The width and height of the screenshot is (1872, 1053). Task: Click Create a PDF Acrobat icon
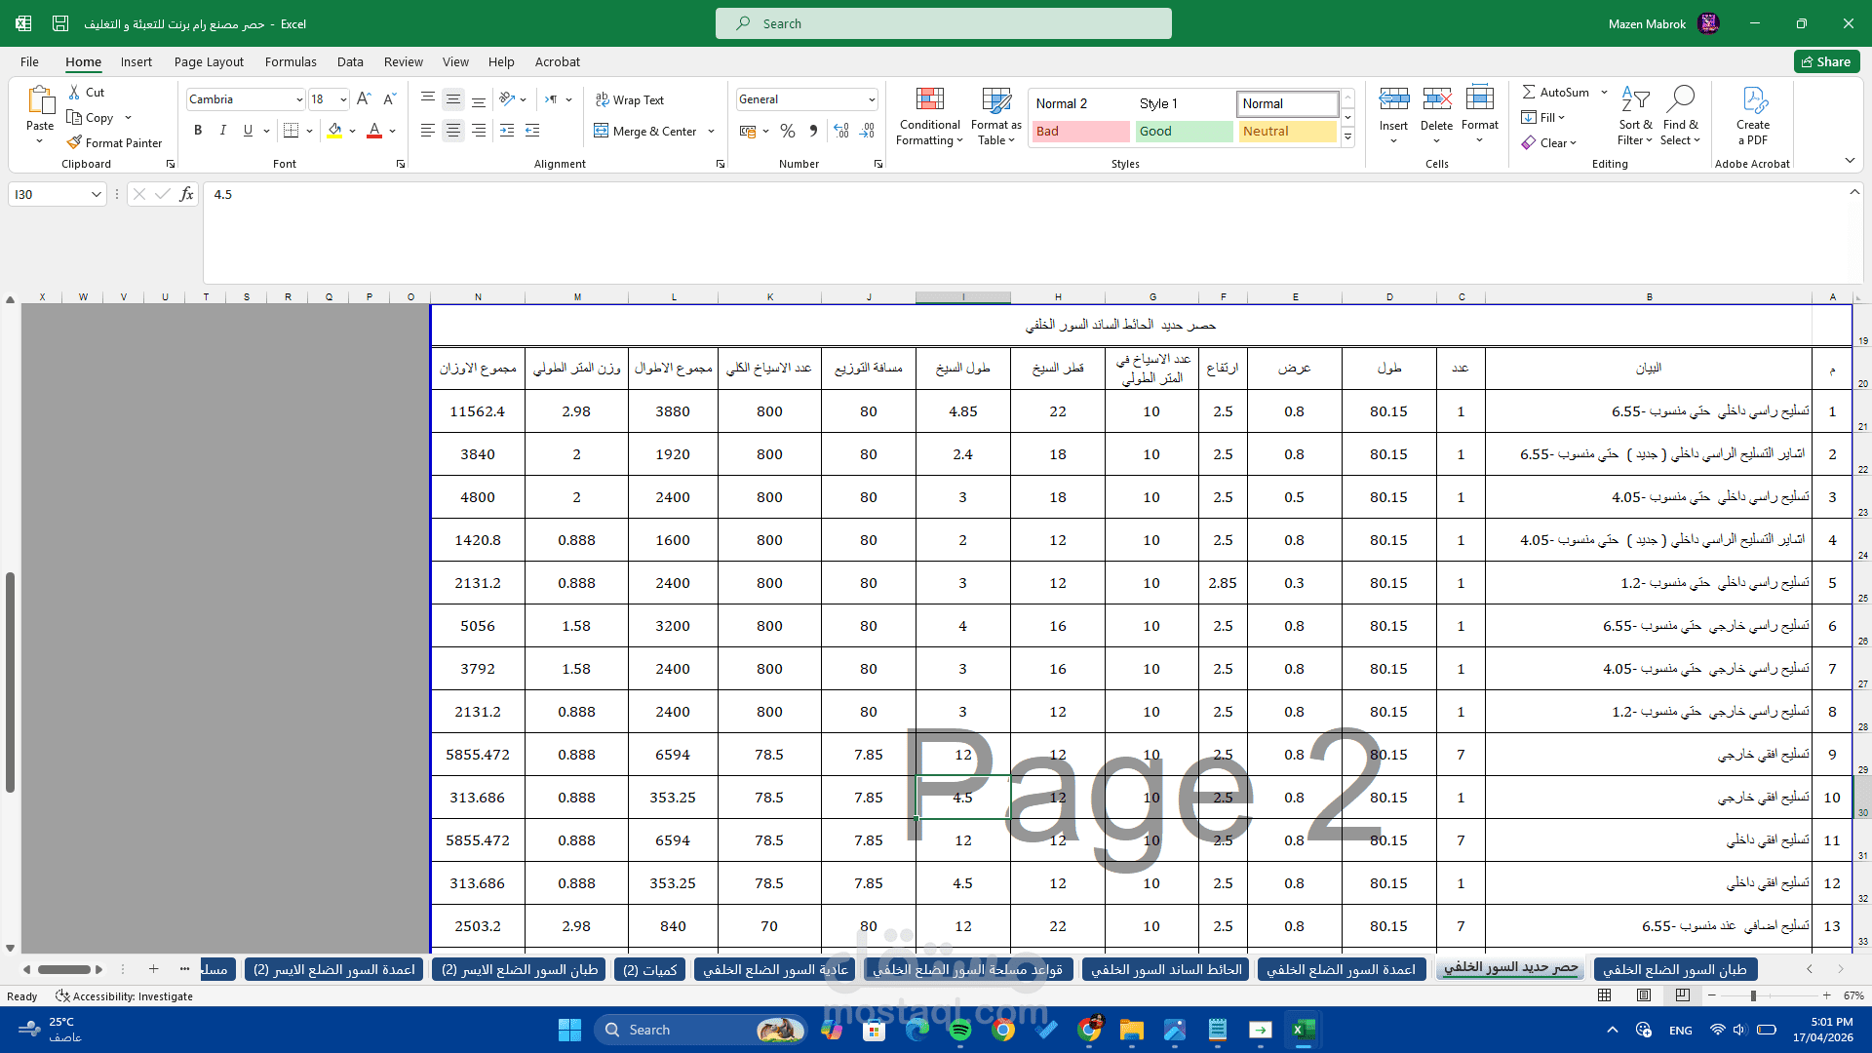pos(1753,116)
